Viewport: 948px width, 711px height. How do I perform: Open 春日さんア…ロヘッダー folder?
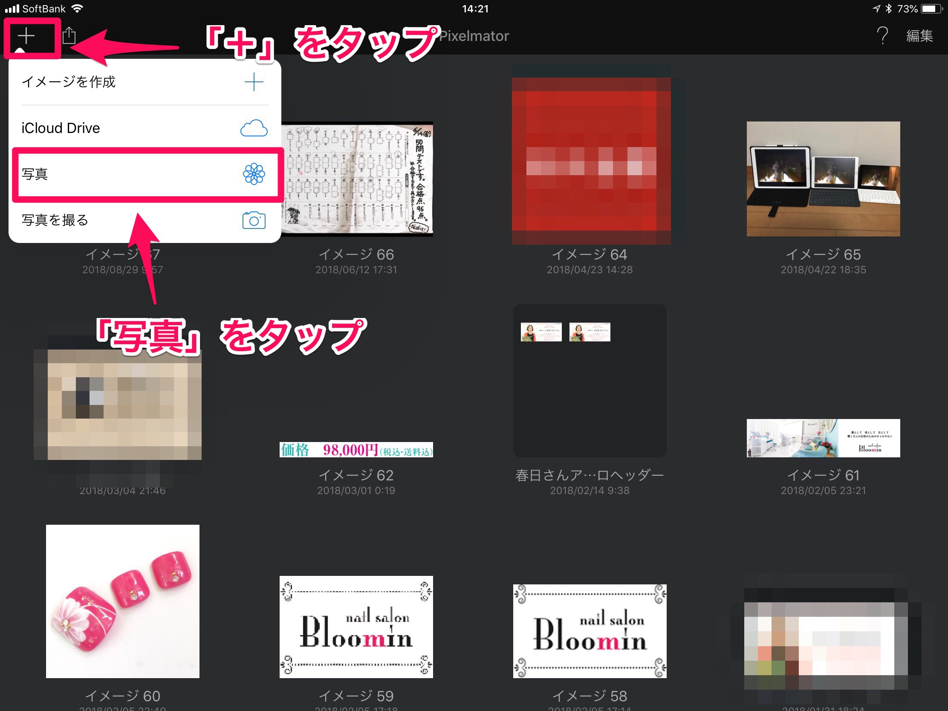589,381
